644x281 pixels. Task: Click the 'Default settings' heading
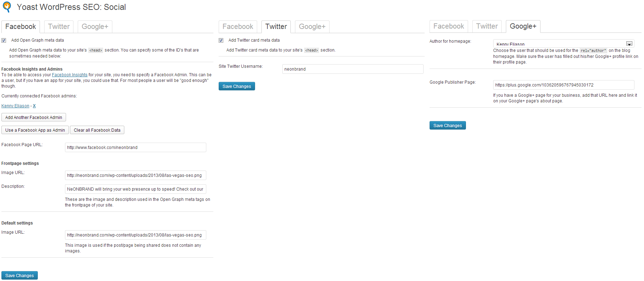tap(17, 223)
